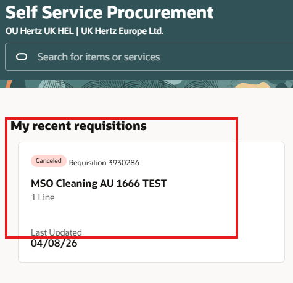Click the requisition card's right edge
293x283 pixels.
point(284,202)
